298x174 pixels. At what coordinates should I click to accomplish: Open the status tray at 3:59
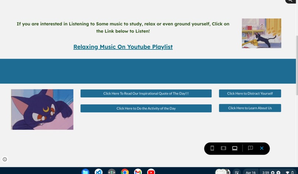point(278,172)
